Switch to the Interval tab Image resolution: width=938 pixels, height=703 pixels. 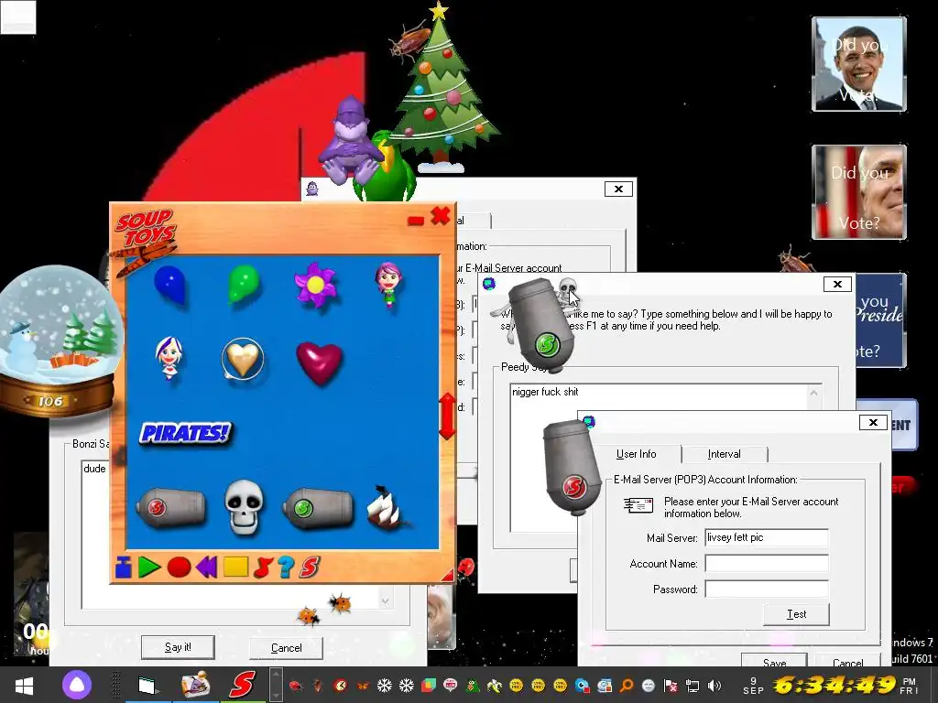point(724,454)
